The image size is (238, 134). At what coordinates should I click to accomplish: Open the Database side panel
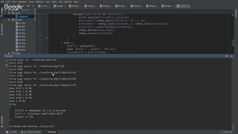236,13
